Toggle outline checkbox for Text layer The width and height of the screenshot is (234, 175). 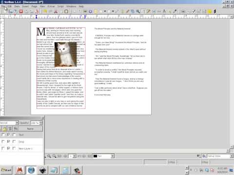[14, 135]
